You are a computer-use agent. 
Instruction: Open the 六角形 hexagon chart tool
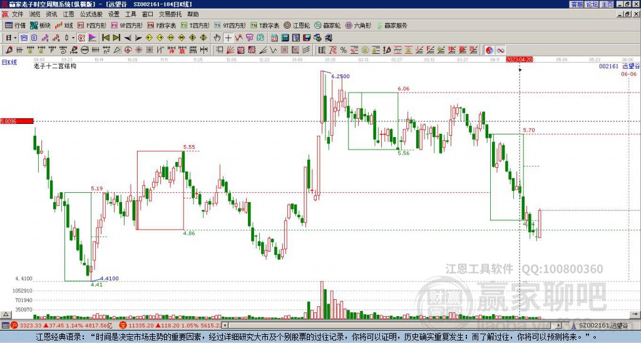(358, 25)
